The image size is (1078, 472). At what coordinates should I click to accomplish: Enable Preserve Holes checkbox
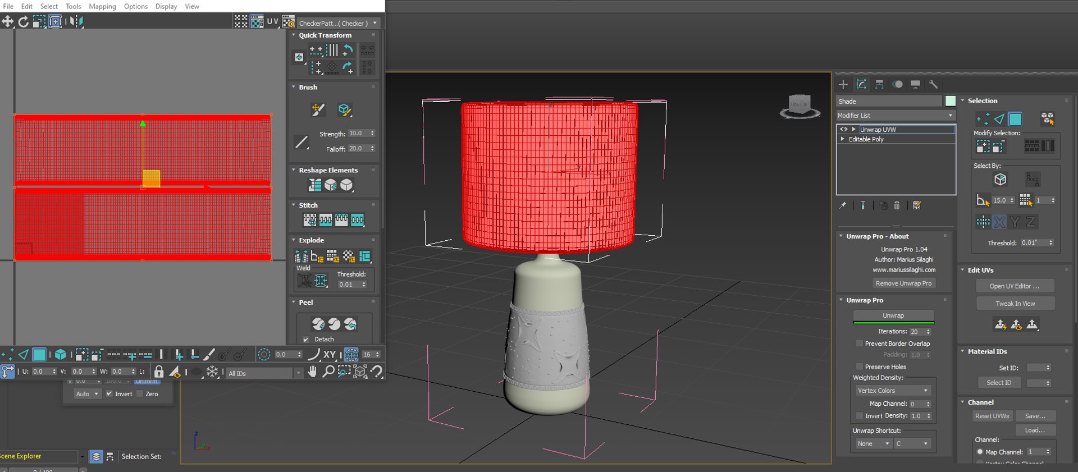point(859,366)
